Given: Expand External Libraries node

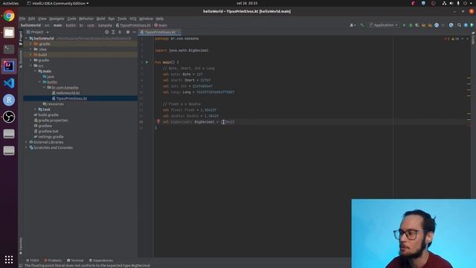Looking at the screenshot, I should pos(27,142).
